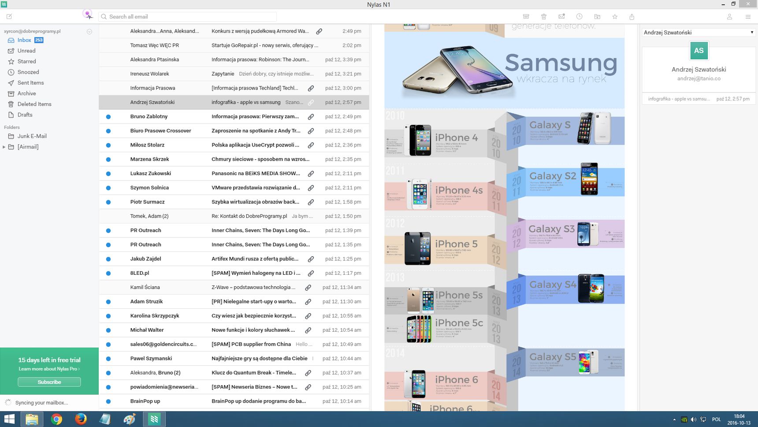
Task: Open BrainPop up email
Action: [x=234, y=401]
